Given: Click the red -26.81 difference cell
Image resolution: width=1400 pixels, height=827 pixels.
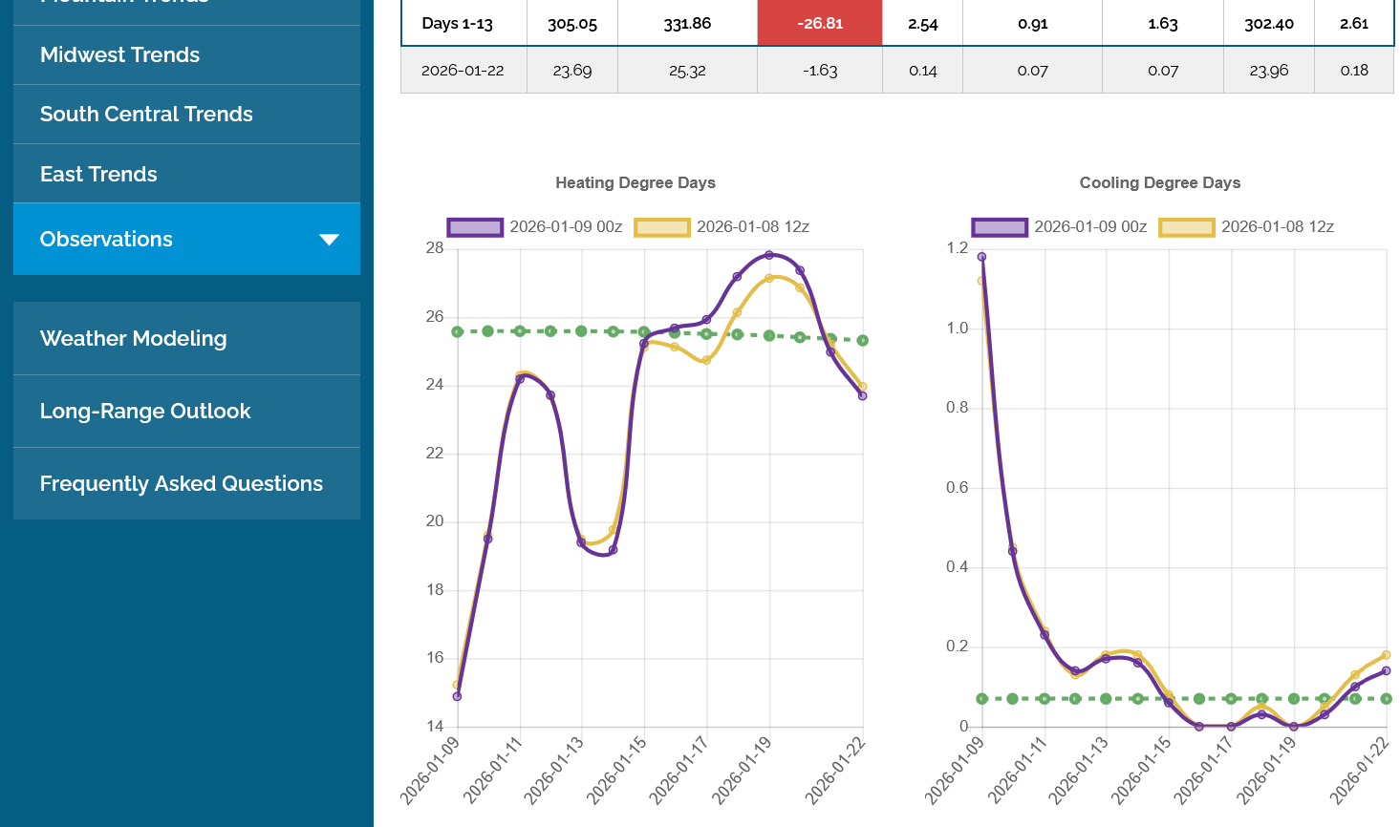Looking at the screenshot, I should pos(819,24).
